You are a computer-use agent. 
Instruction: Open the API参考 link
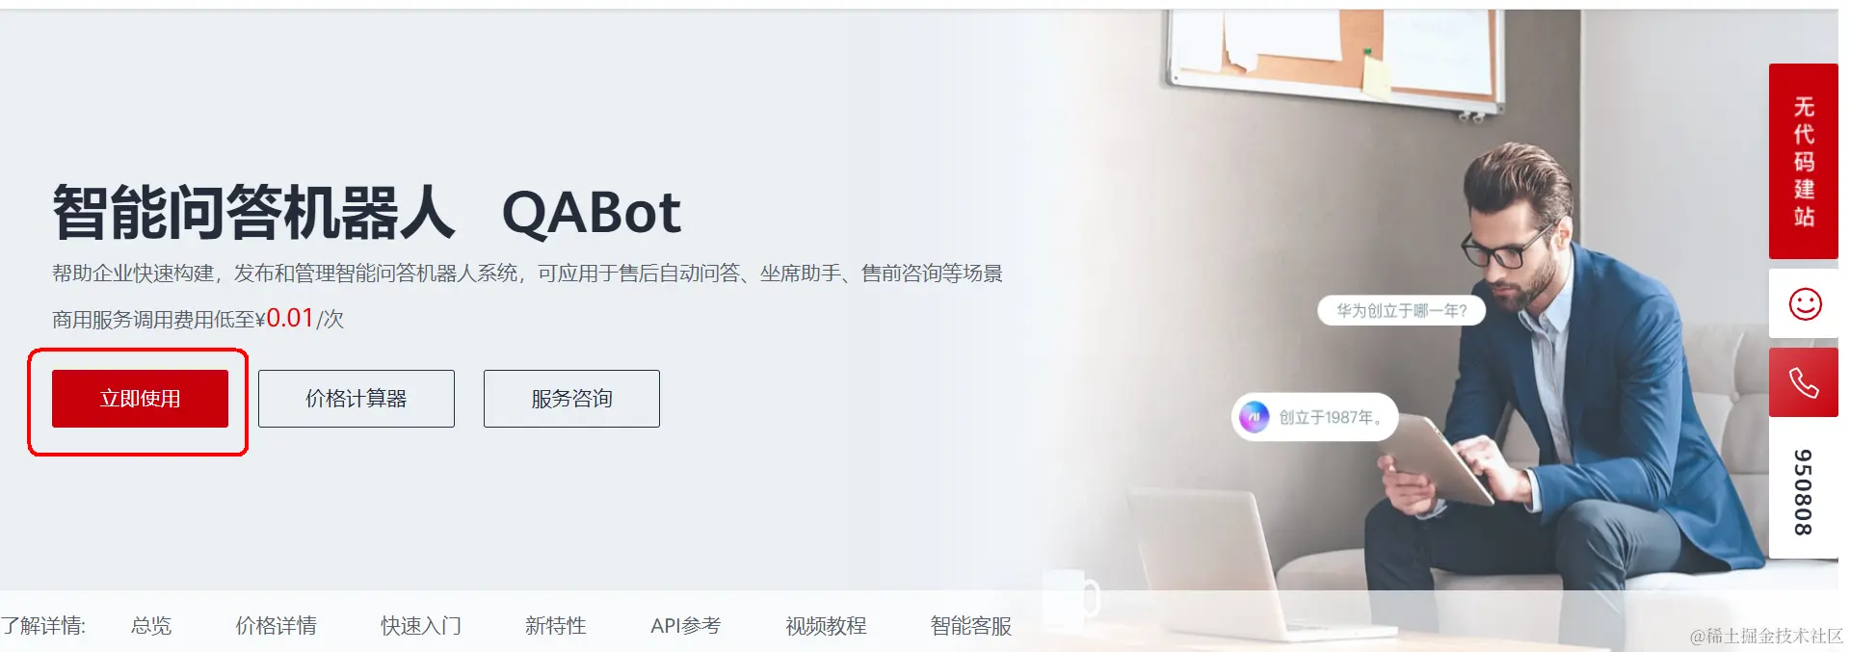[686, 626]
